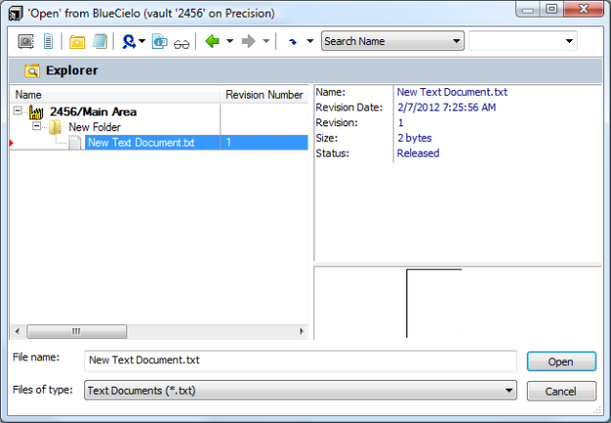Click the blue document icon in toolbar
This screenshot has height=423, width=611.
pos(48,41)
